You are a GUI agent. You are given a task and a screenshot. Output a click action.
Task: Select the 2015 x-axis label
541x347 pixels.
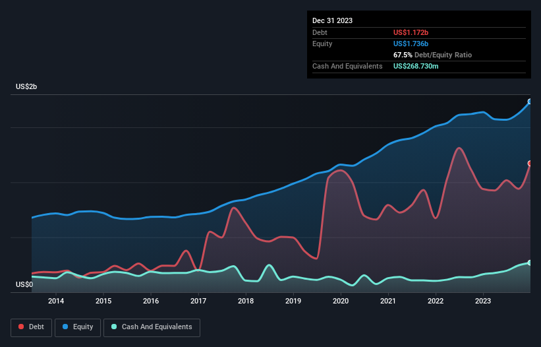click(103, 301)
